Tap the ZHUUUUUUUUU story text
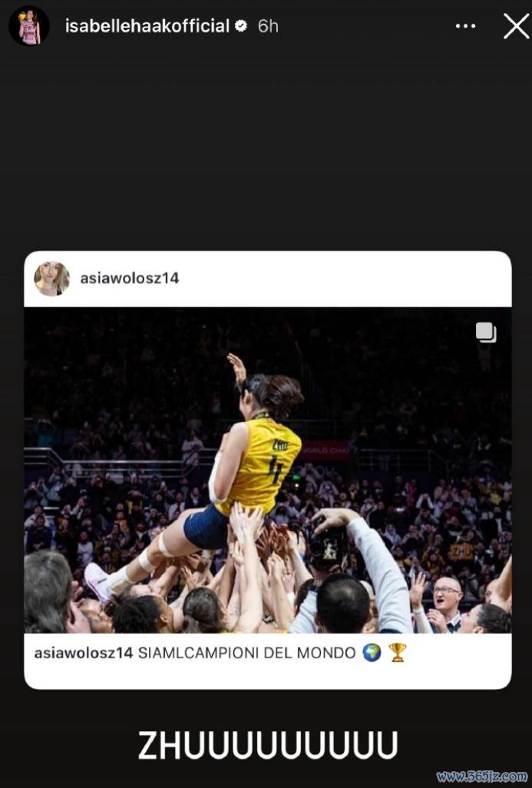This screenshot has width=532, height=788. 268,745
